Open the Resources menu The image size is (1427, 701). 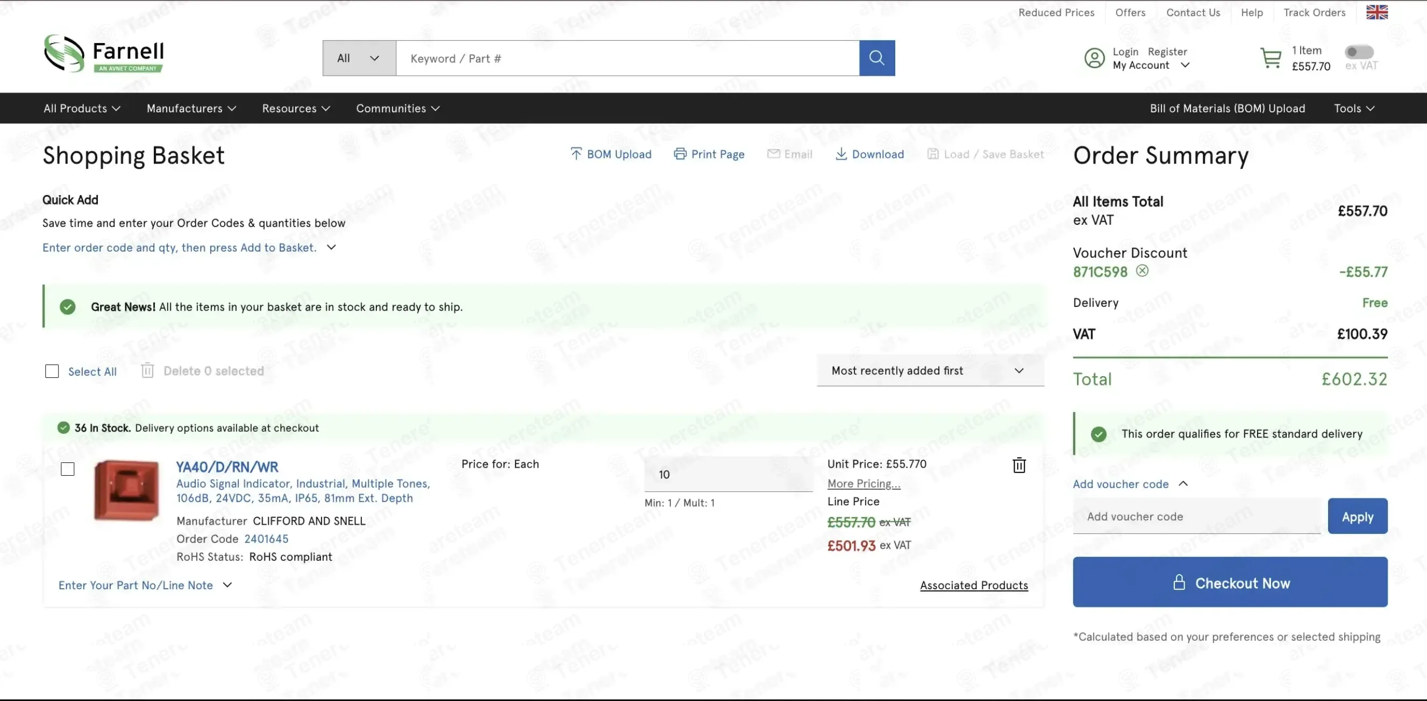[296, 108]
